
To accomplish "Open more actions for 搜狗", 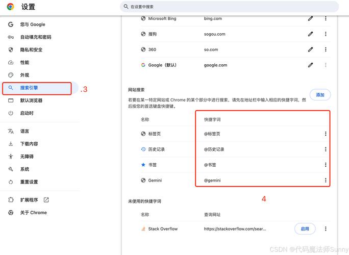I will click(x=326, y=34).
